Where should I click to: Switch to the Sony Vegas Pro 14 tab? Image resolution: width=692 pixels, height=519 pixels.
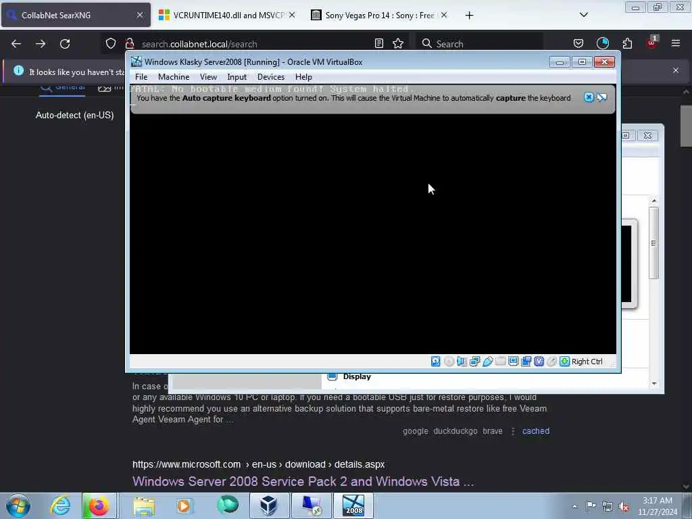(380, 15)
